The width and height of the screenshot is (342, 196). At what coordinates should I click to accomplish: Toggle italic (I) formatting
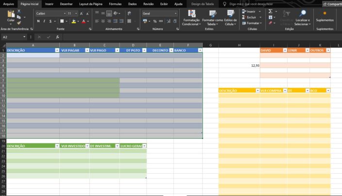click(44, 21)
